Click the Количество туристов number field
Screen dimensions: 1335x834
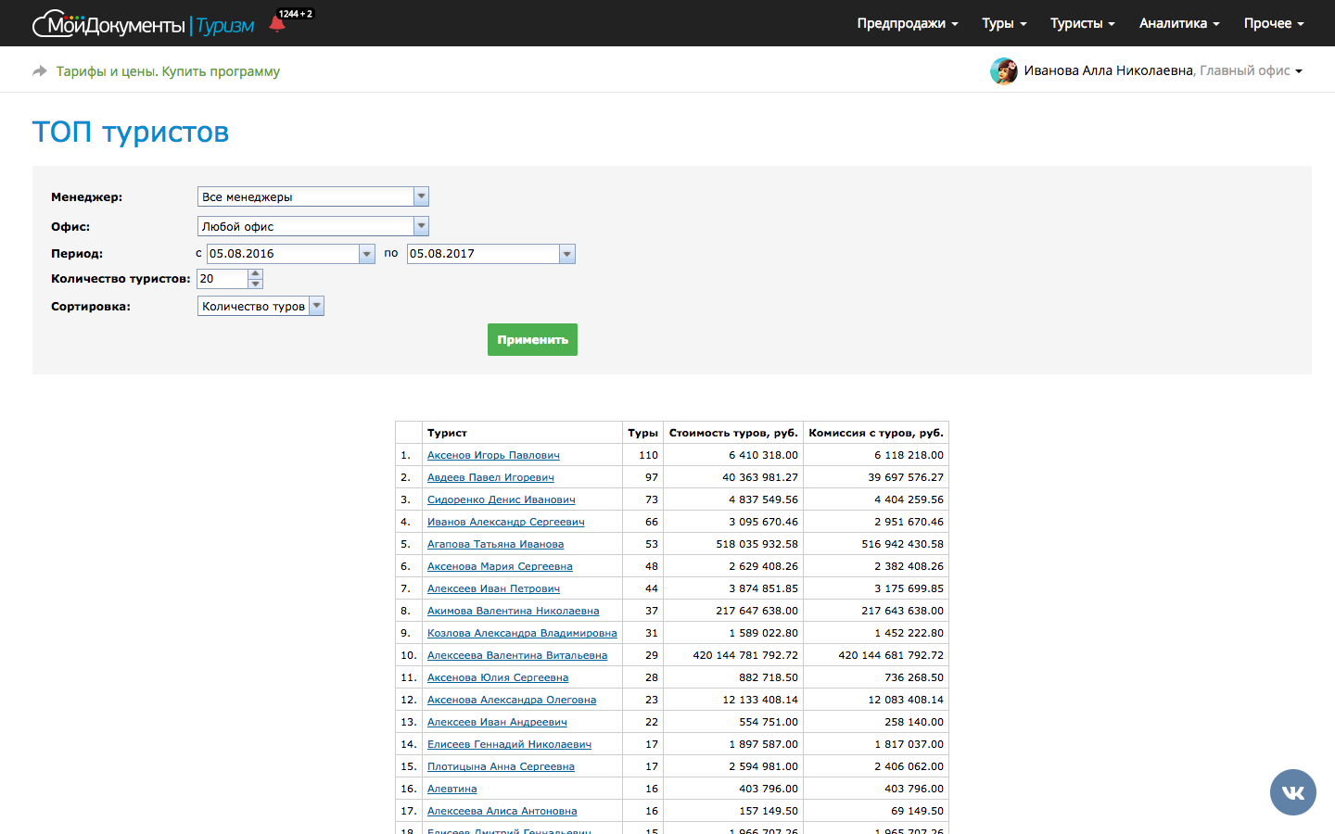222,279
